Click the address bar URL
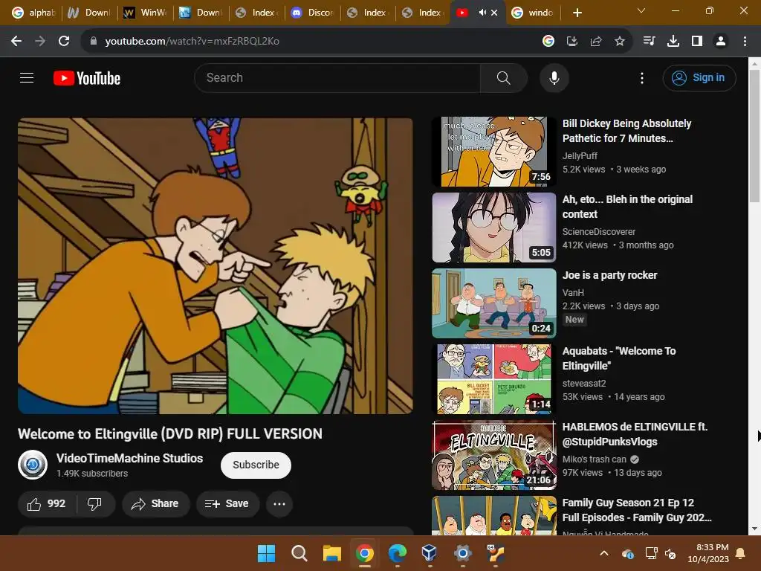The image size is (761, 571). 192,42
